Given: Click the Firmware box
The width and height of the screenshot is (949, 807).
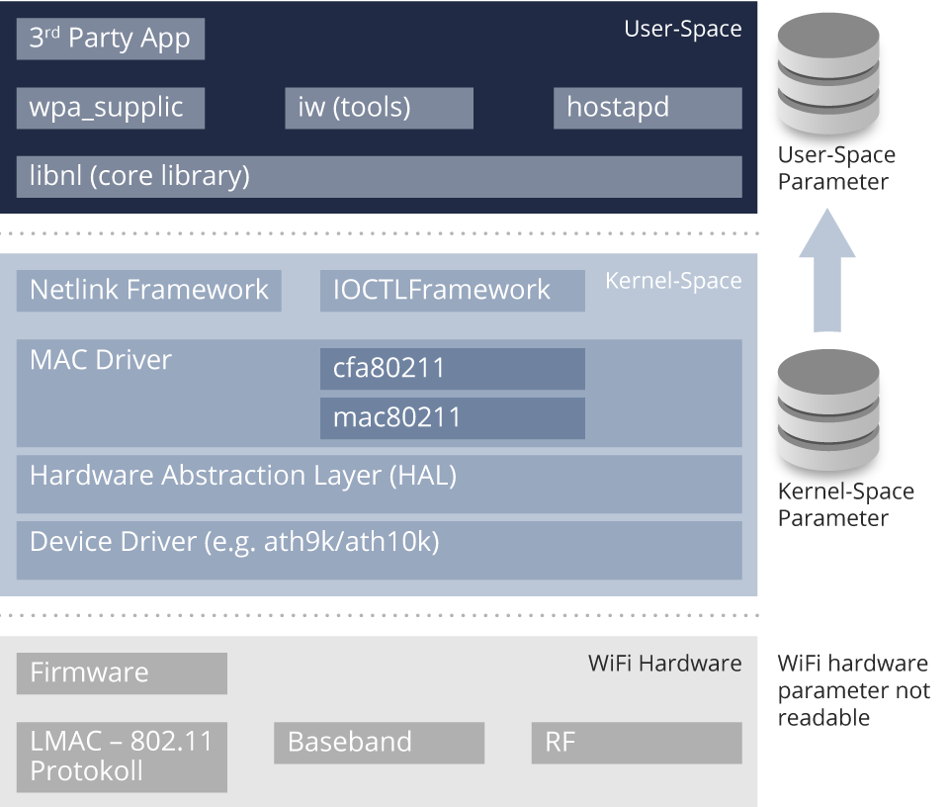Looking at the screenshot, I should pos(122,673).
